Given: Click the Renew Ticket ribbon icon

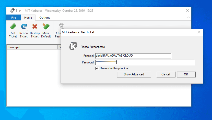Looking at the screenshot, I should [x=24, y=26].
